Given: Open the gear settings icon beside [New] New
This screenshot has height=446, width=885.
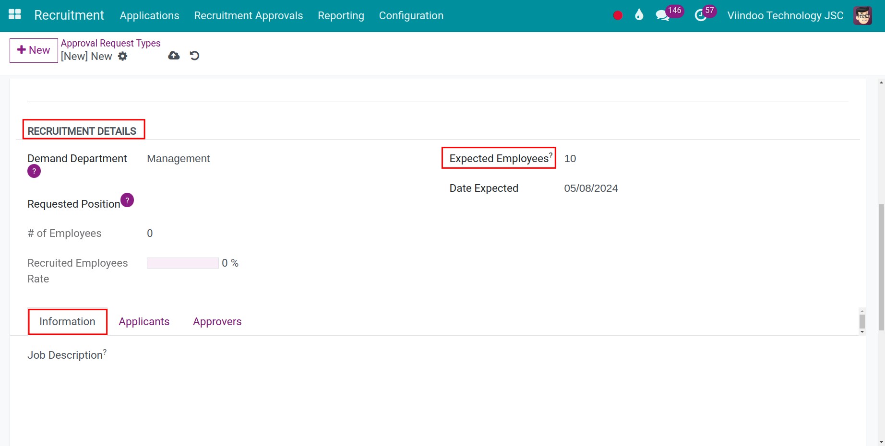Looking at the screenshot, I should click(x=123, y=56).
